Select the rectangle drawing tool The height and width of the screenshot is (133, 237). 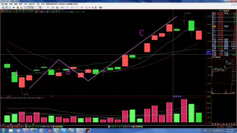pyautogui.click(x=72, y=7)
